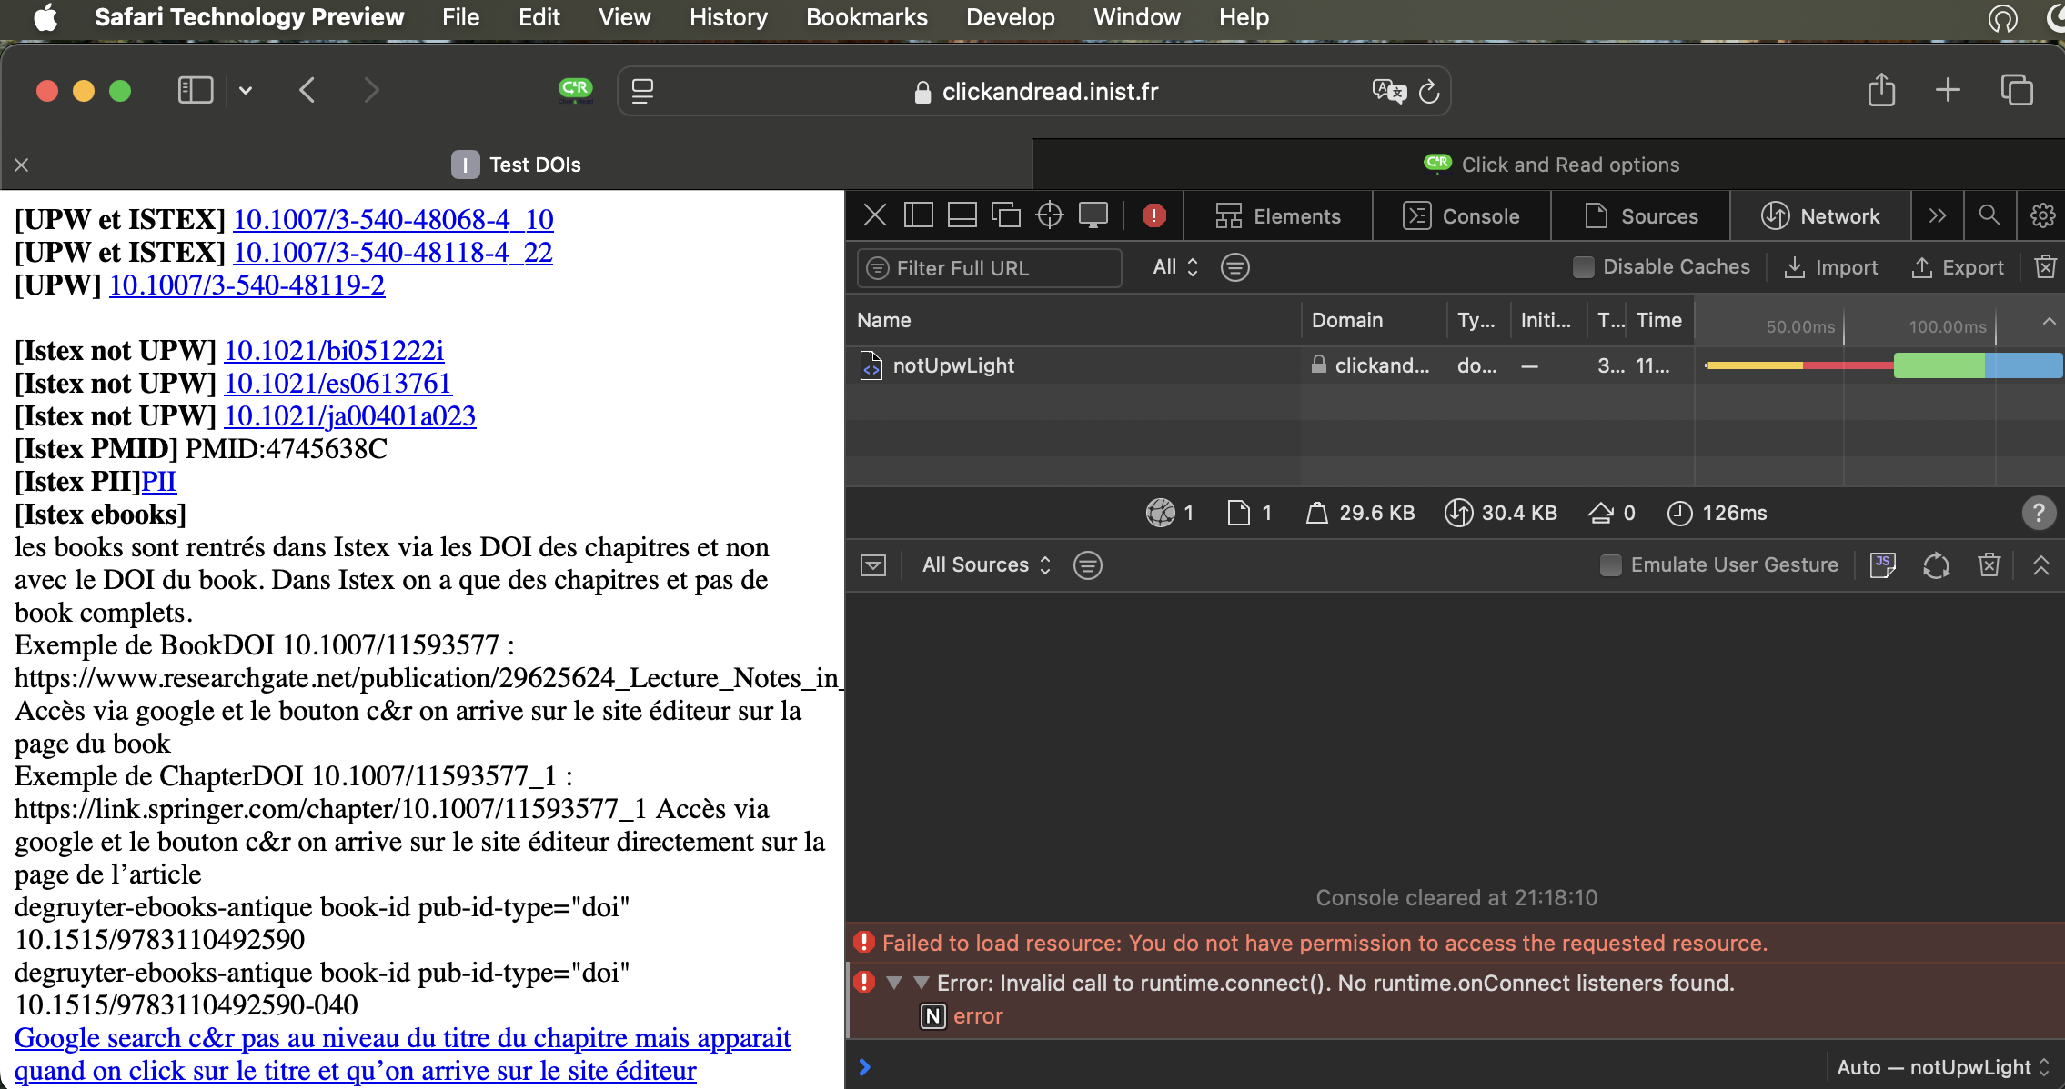2065x1089 pixels.
Task: Collapse the error stack trace triangle
Action: click(922, 983)
